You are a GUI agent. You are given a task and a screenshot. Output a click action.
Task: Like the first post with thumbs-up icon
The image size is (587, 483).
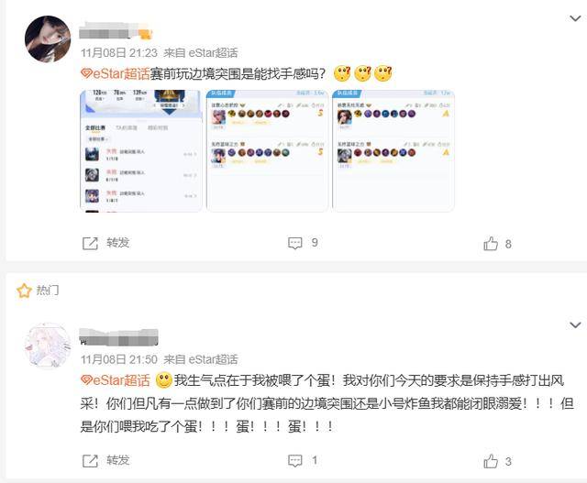(x=491, y=244)
